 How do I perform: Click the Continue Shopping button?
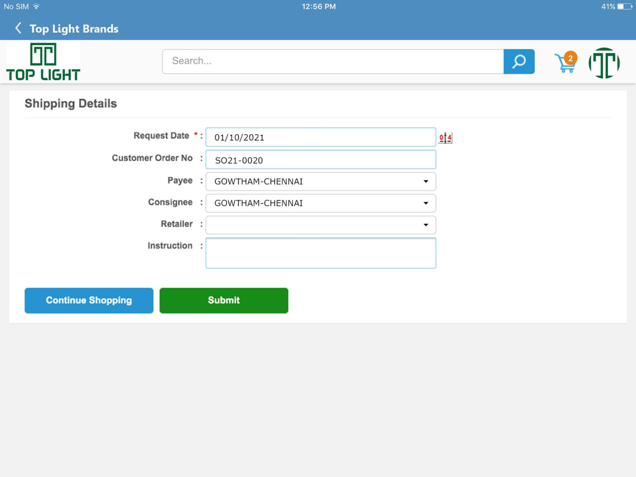pos(89,301)
